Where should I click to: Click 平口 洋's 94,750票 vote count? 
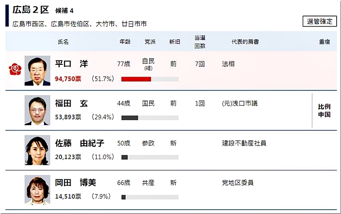tap(68, 79)
